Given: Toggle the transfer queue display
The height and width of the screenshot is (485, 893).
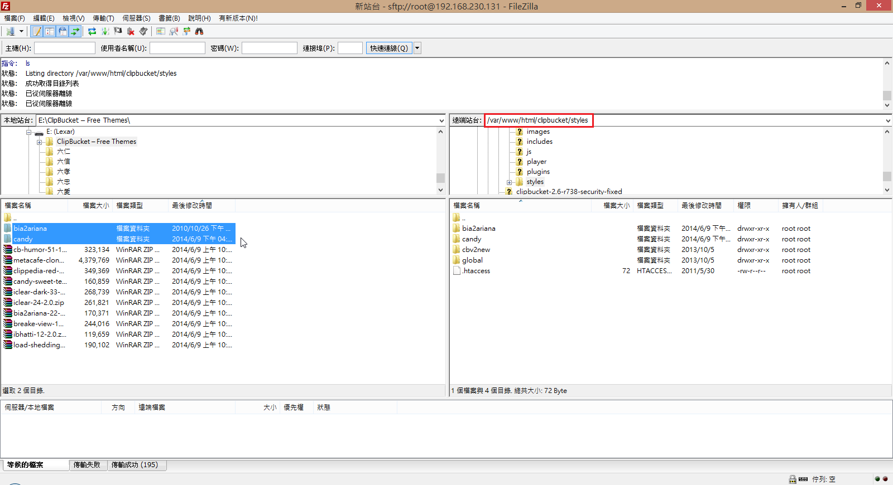Looking at the screenshot, I should pos(75,31).
